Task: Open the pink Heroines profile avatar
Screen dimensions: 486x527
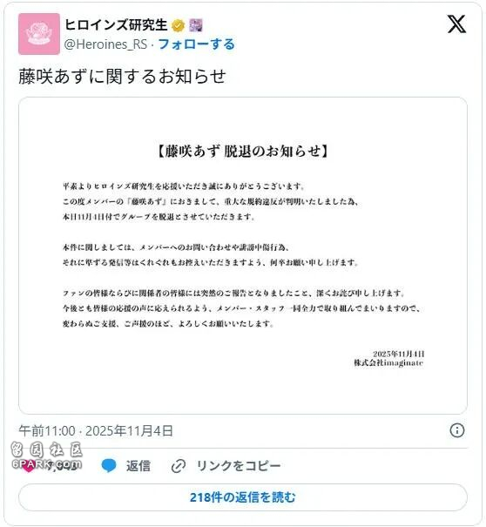Action: 39,34
